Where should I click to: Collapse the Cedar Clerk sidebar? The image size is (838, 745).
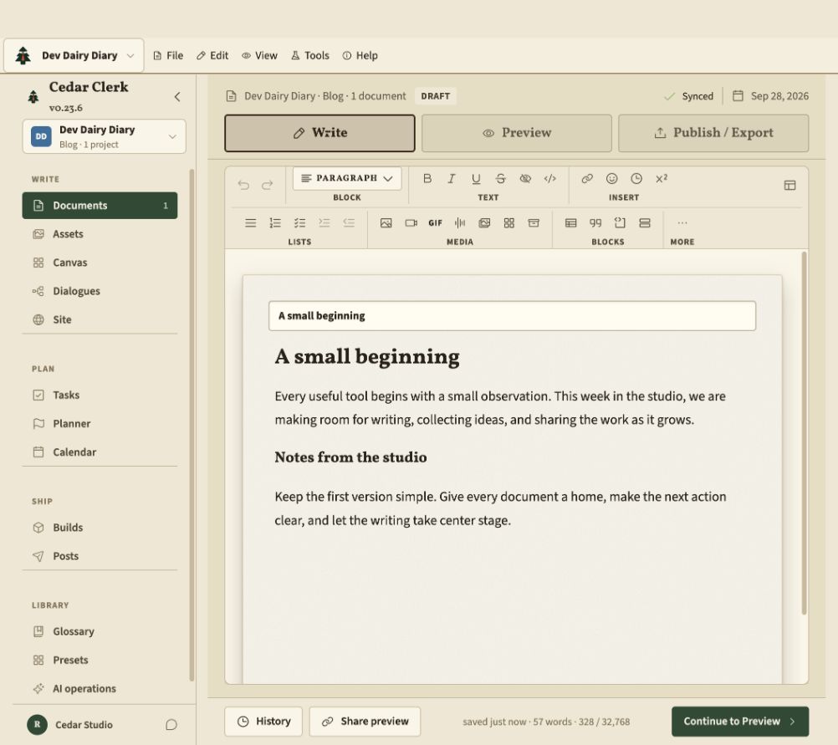[177, 97]
